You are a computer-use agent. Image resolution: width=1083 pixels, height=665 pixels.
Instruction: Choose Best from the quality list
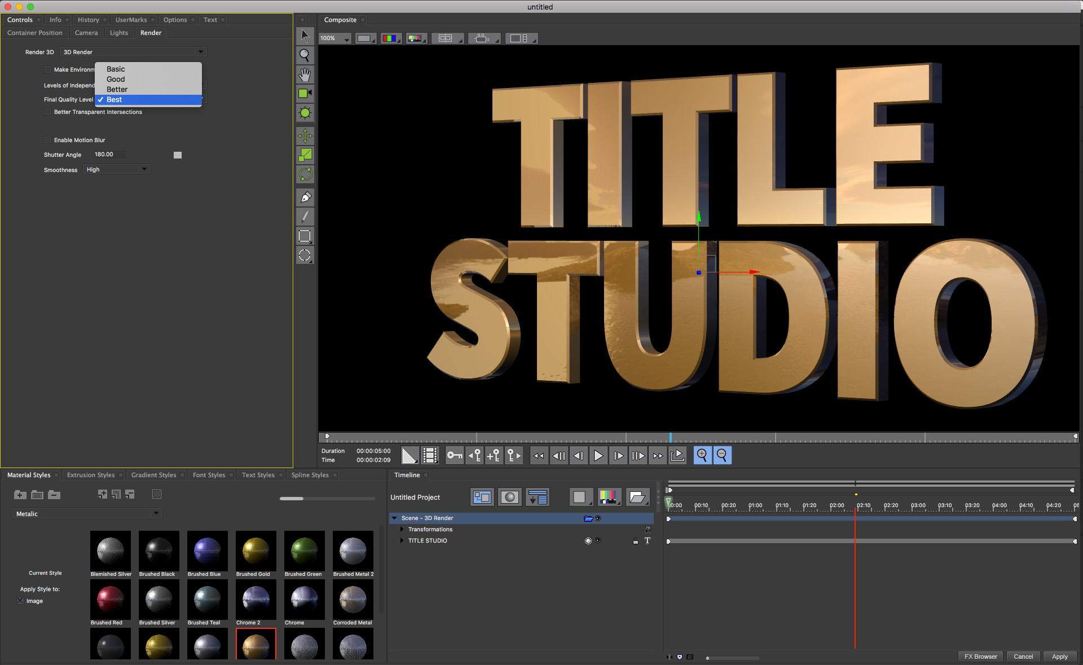click(x=113, y=99)
